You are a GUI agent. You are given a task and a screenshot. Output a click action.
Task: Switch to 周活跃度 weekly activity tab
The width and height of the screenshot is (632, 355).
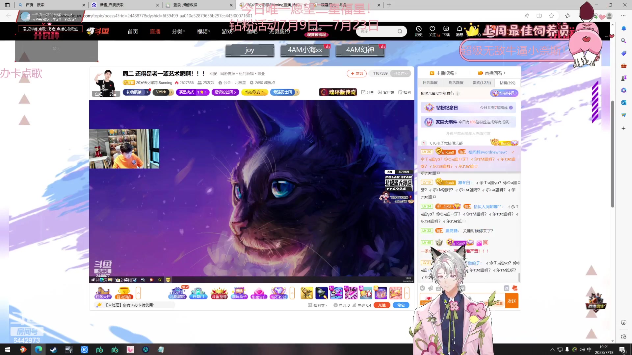[x=456, y=83]
